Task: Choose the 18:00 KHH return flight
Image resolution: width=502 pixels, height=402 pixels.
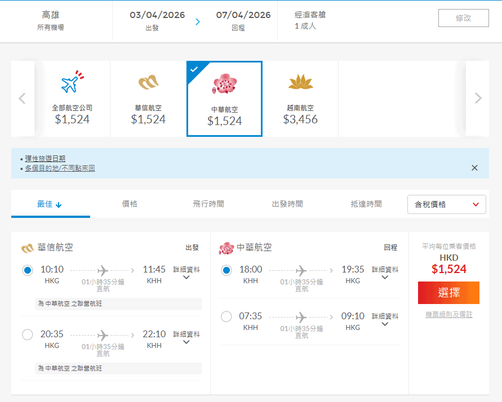Action: [226, 270]
